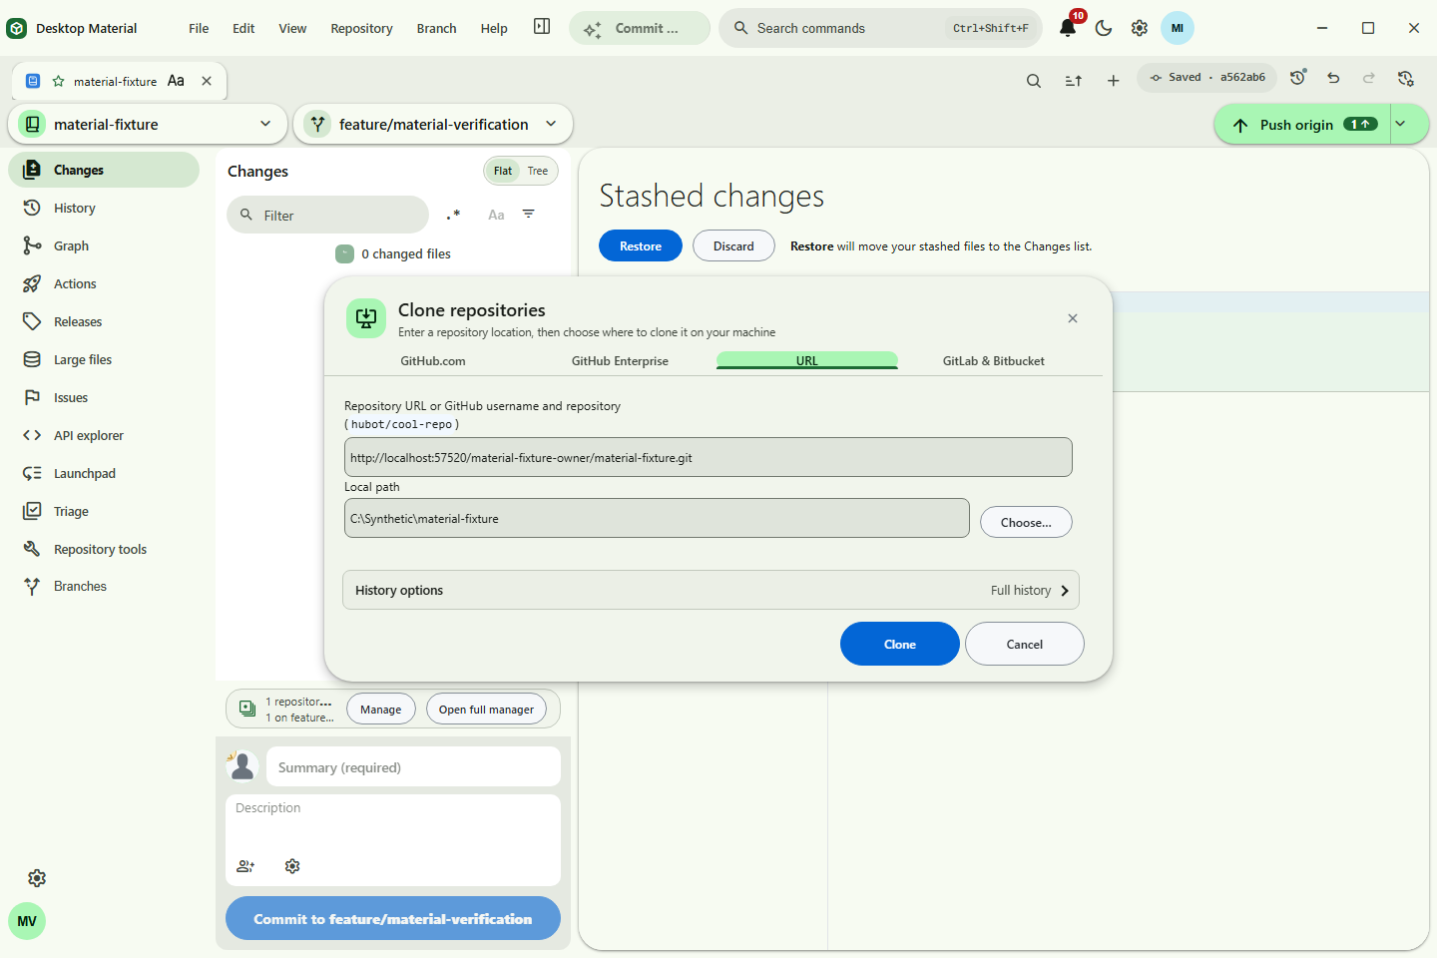Click the Repository URL input field

pos(709,457)
